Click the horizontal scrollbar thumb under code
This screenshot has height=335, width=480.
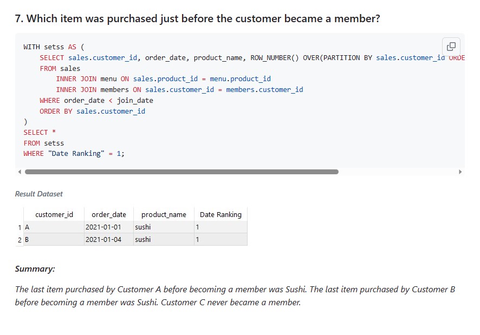(181, 172)
